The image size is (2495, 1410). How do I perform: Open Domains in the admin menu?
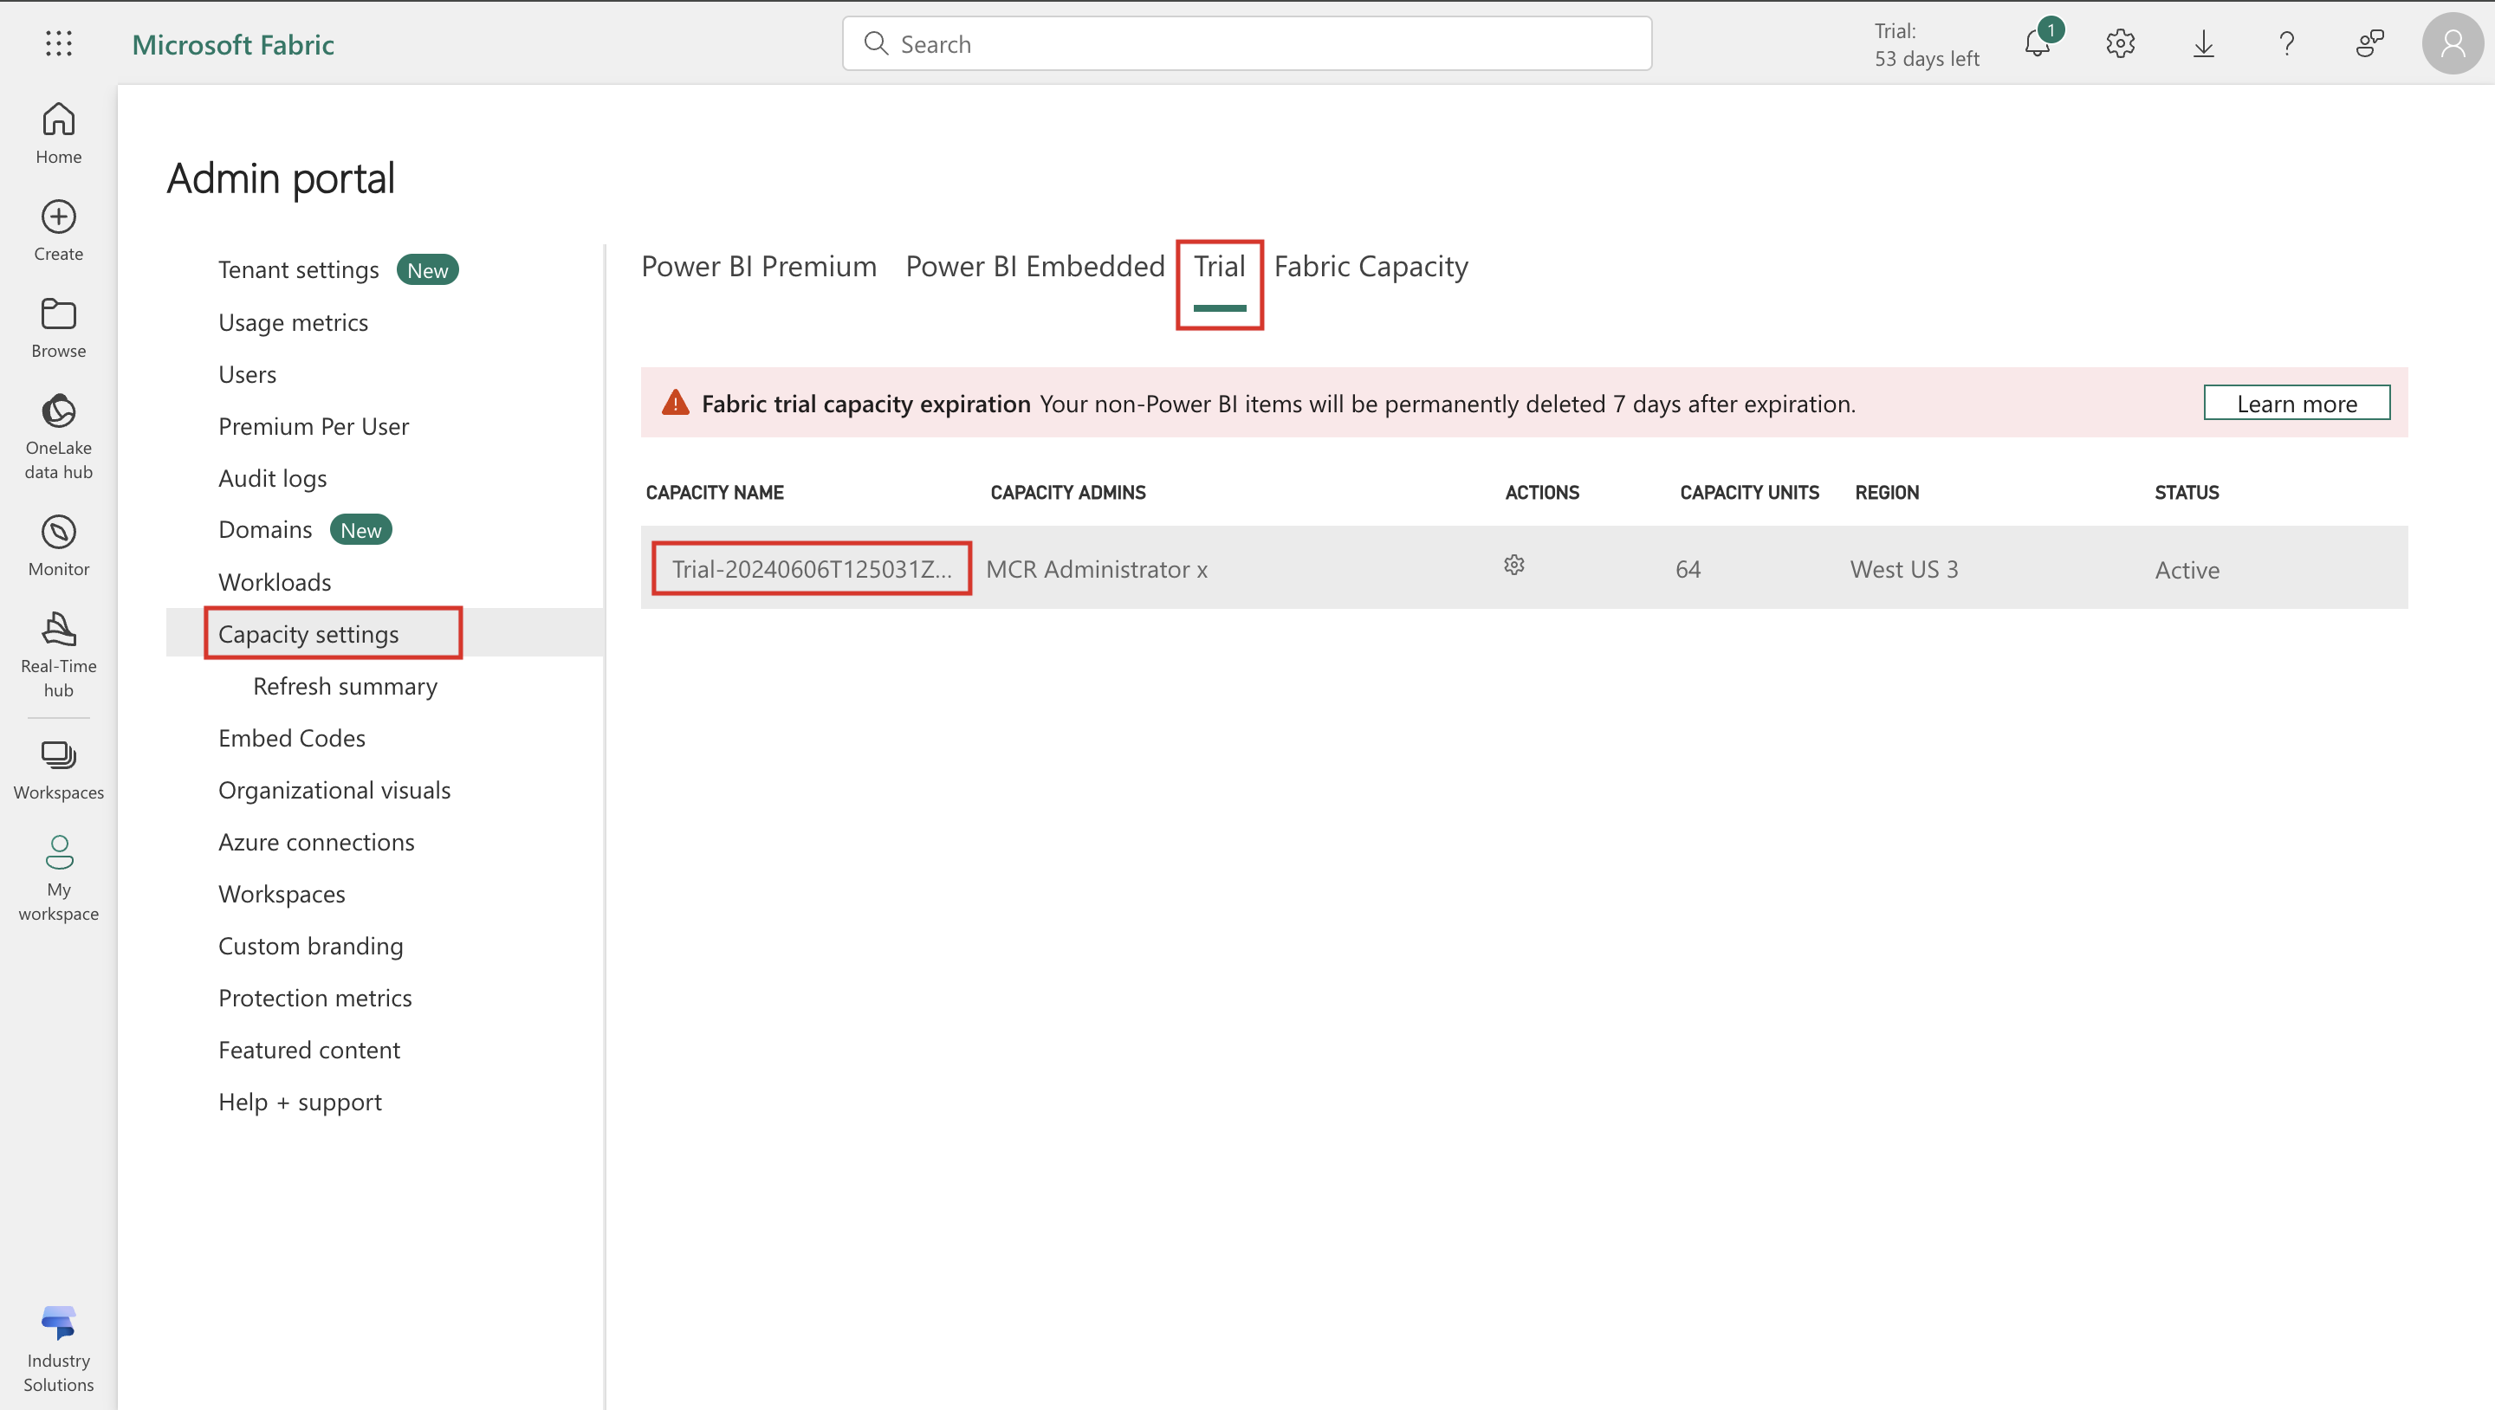265,530
